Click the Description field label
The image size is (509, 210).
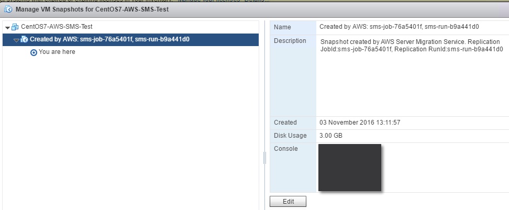click(x=290, y=41)
